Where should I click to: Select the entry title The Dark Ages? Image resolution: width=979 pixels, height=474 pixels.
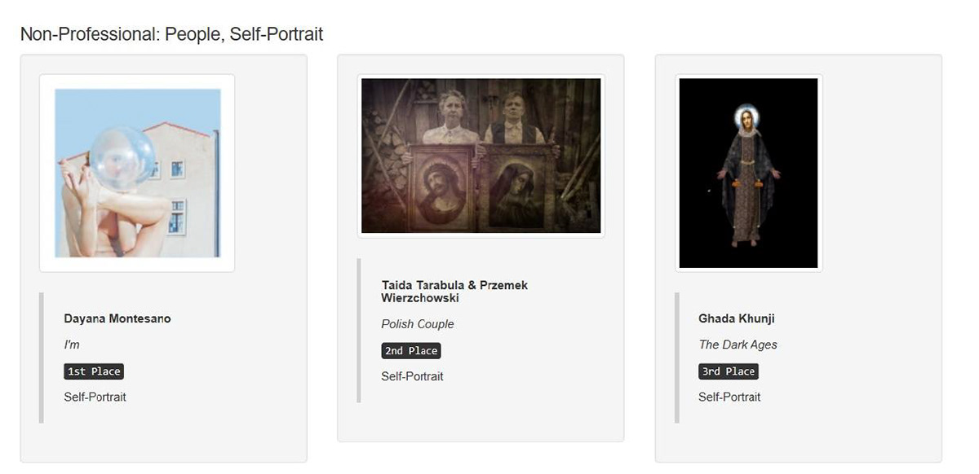tap(738, 345)
